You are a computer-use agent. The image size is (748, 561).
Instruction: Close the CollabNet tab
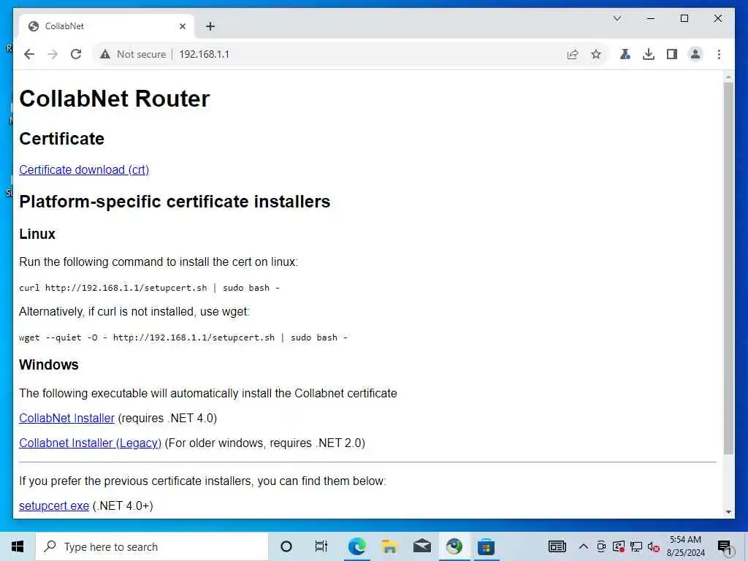tap(182, 26)
